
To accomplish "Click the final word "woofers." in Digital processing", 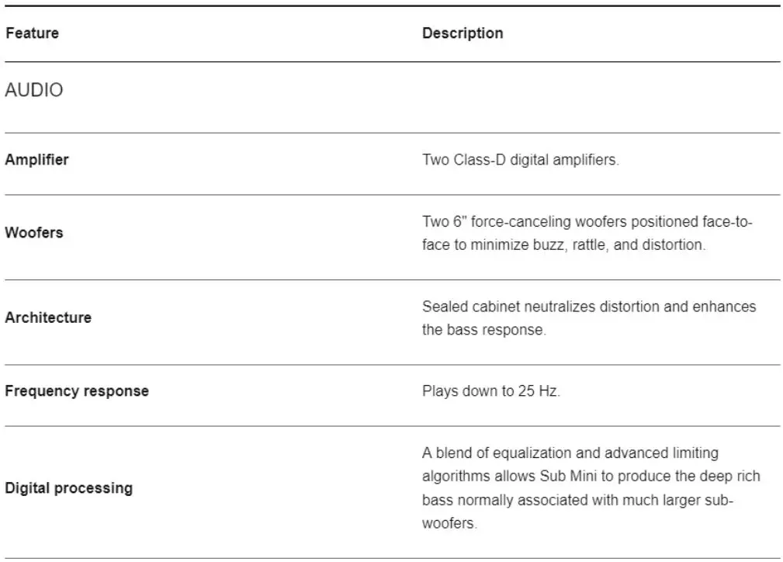I will pyautogui.click(x=449, y=523).
